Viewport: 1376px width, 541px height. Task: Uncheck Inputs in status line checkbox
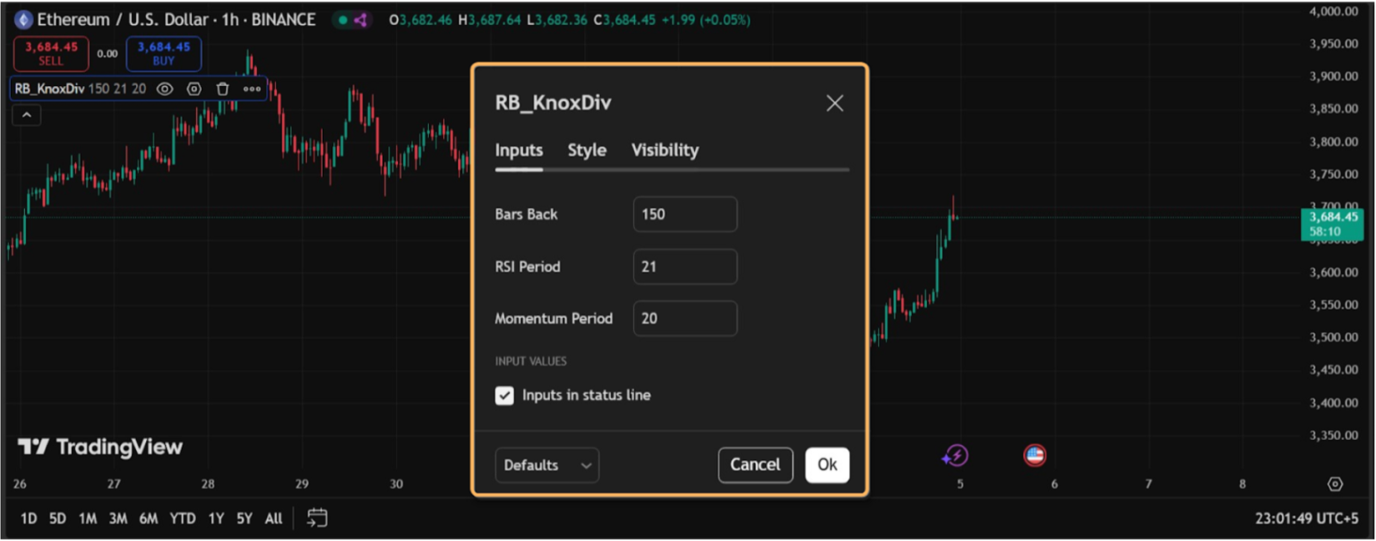[504, 395]
